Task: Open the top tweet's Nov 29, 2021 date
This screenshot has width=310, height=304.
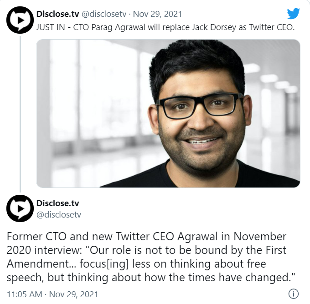Action: pos(158,14)
